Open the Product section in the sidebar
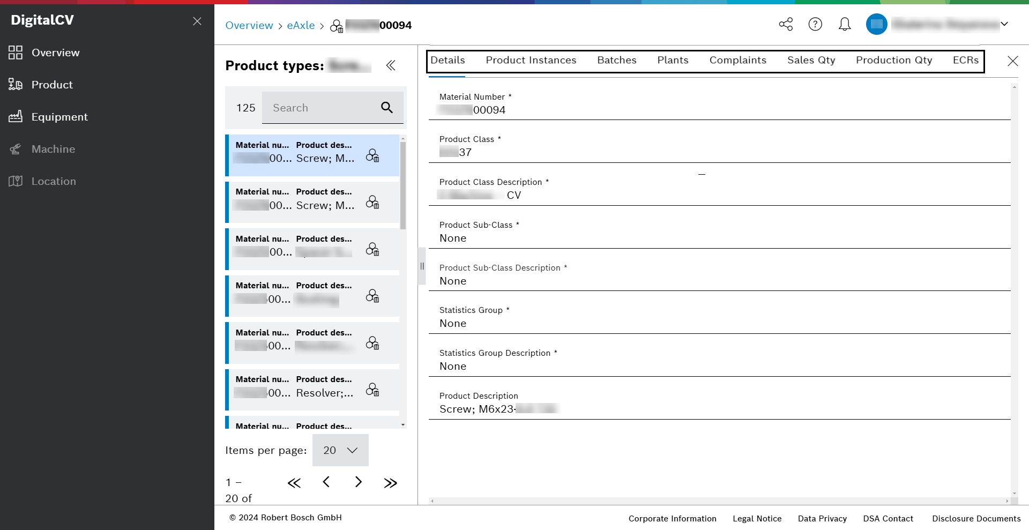The image size is (1029, 530). pyautogui.click(x=52, y=84)
